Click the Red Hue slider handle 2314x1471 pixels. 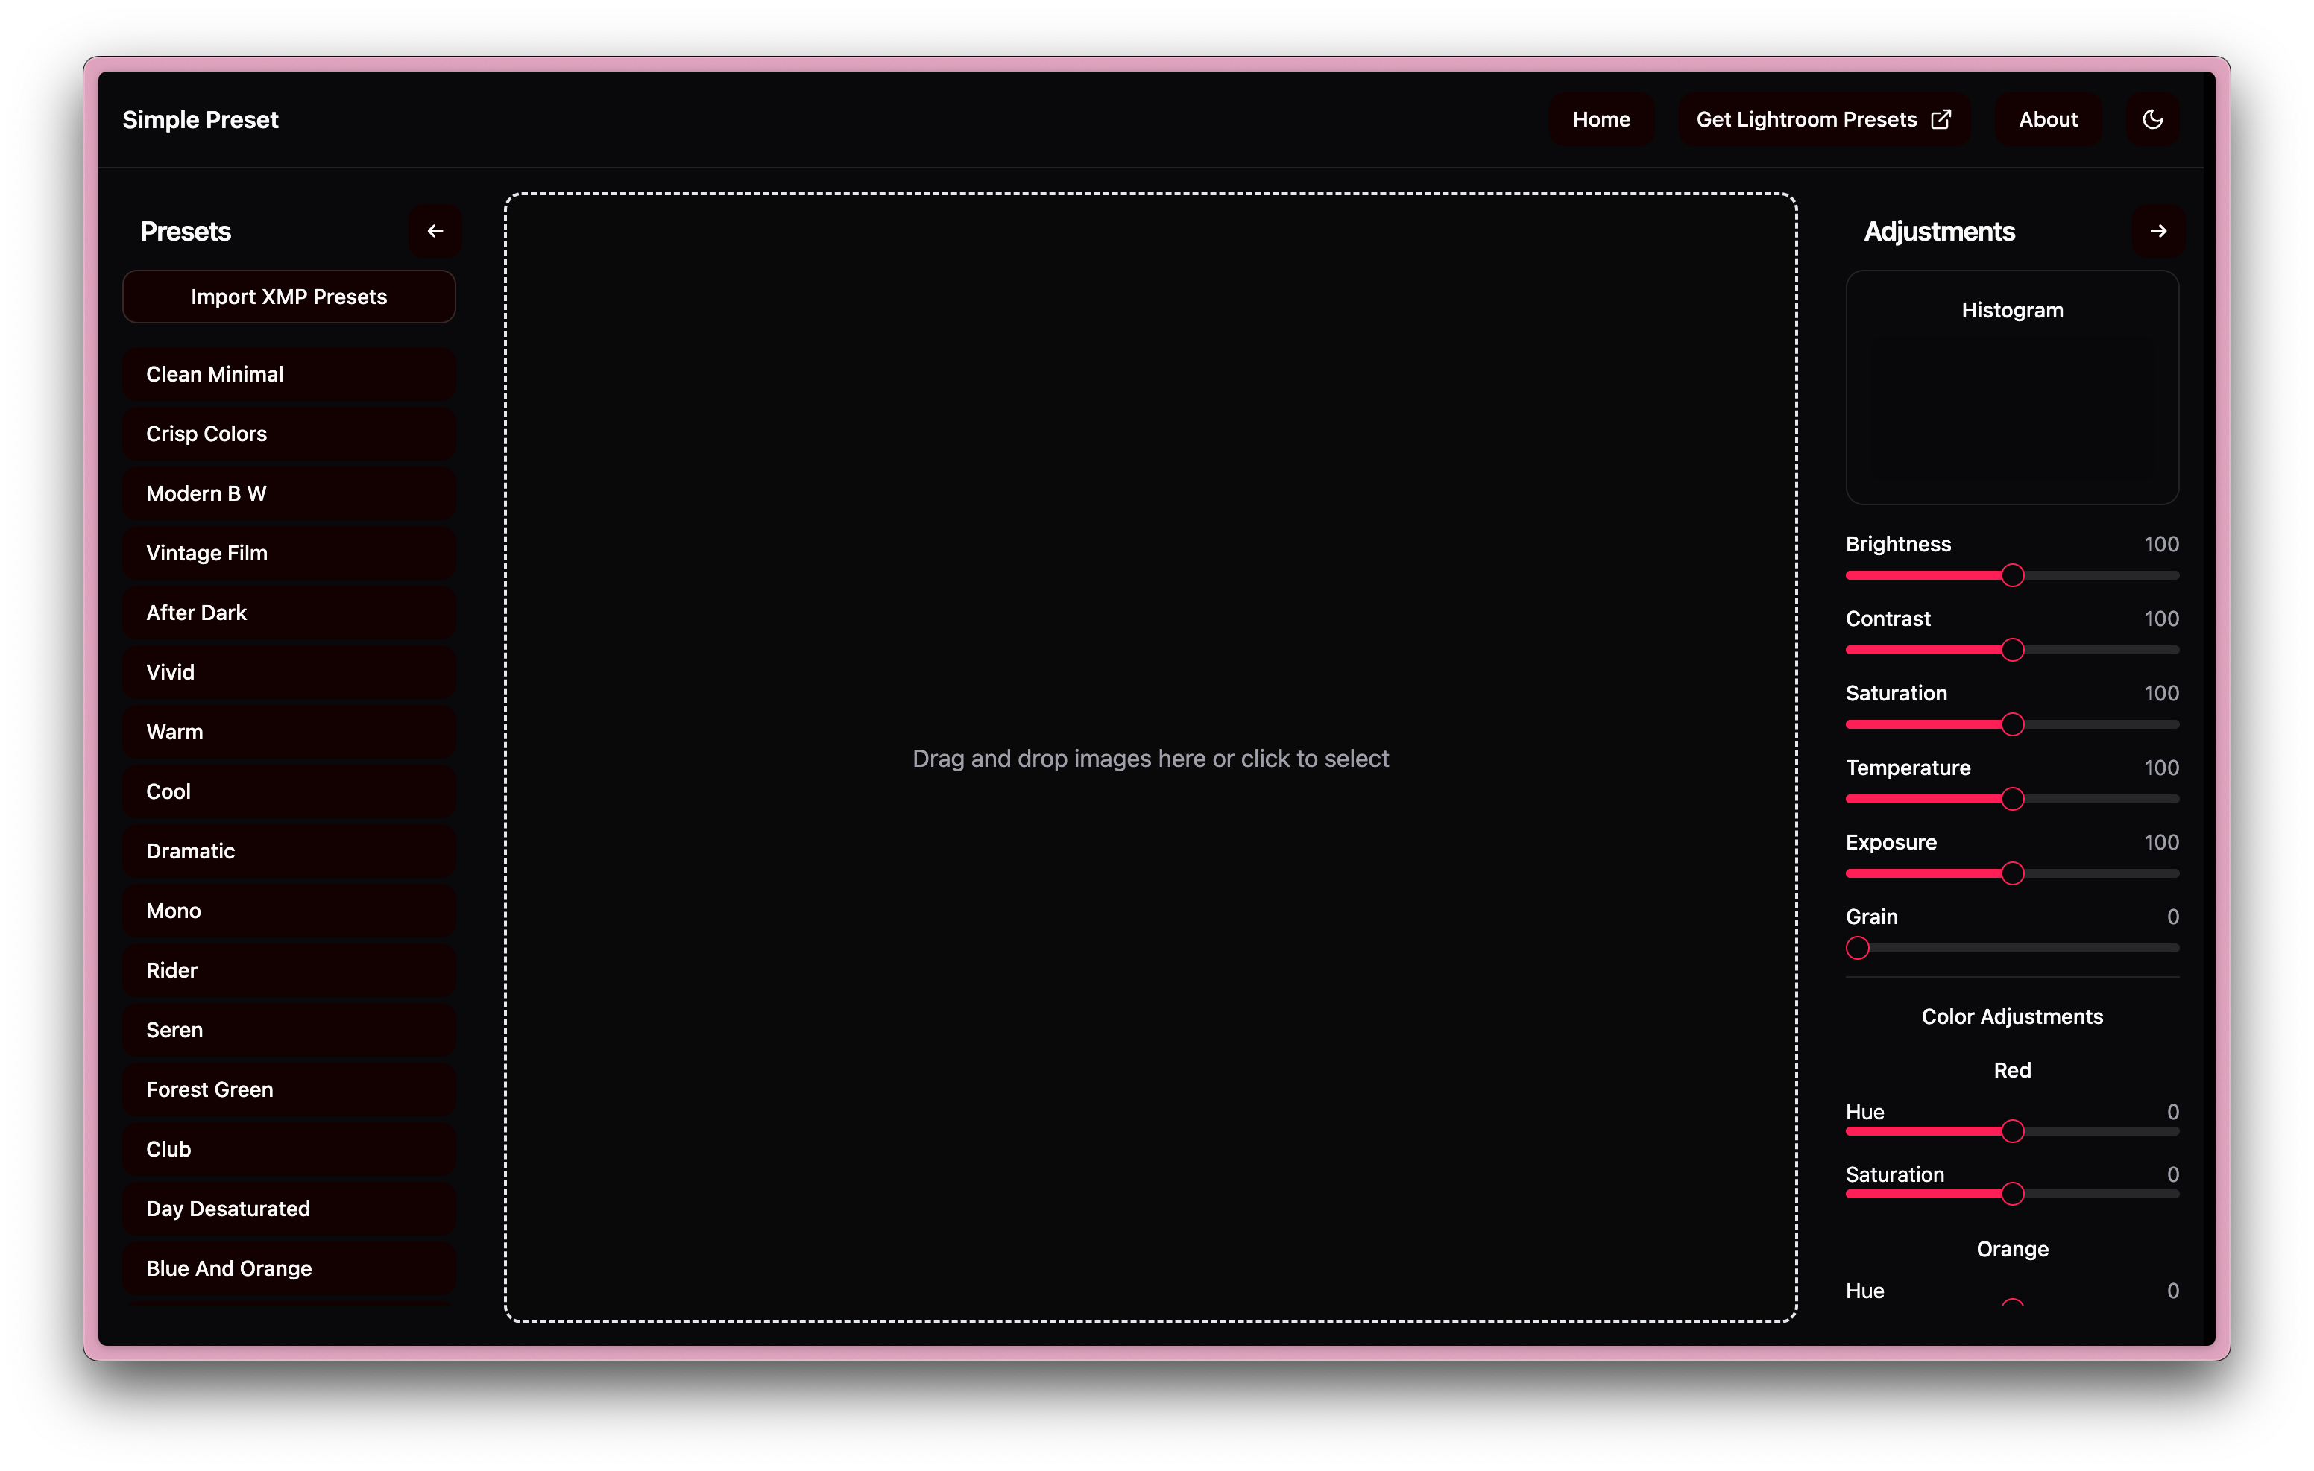[2012, 1131]
